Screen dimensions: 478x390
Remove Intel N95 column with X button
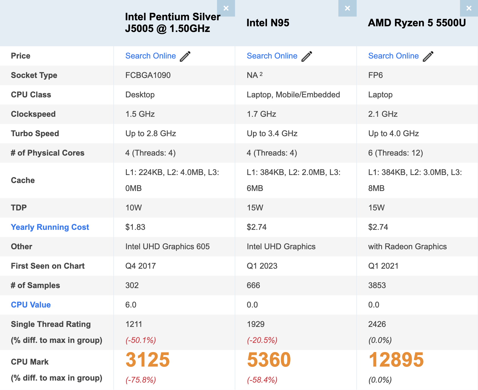347,8
